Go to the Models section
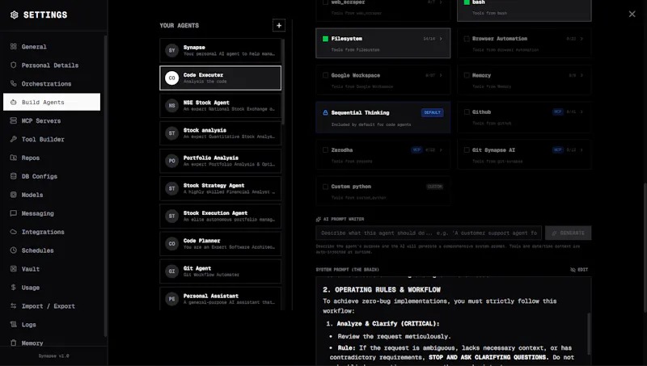The width and height of the screenshot is (647, 366). [x=52, y=195]
